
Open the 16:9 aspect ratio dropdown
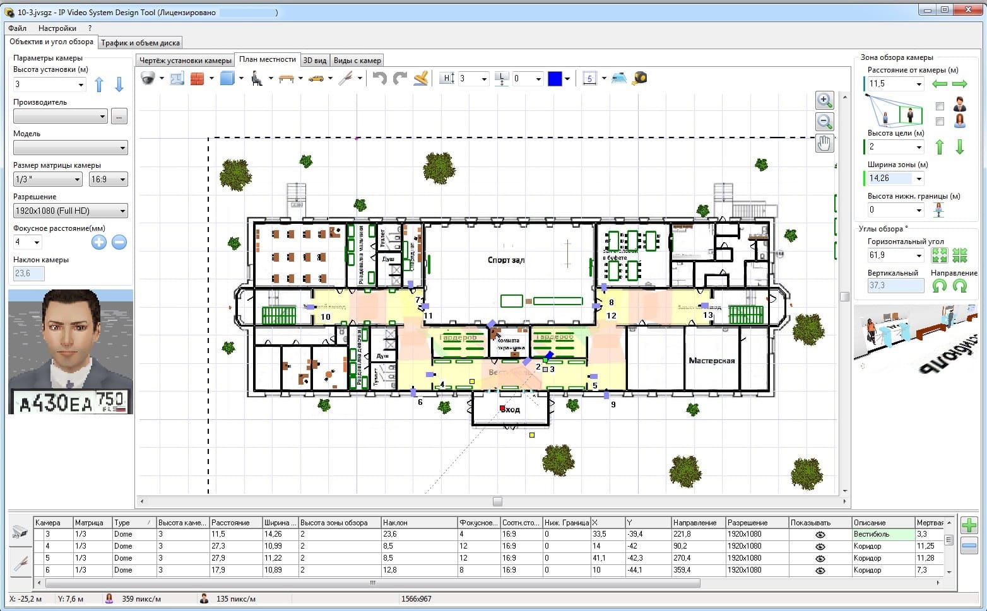pos(122,180)
